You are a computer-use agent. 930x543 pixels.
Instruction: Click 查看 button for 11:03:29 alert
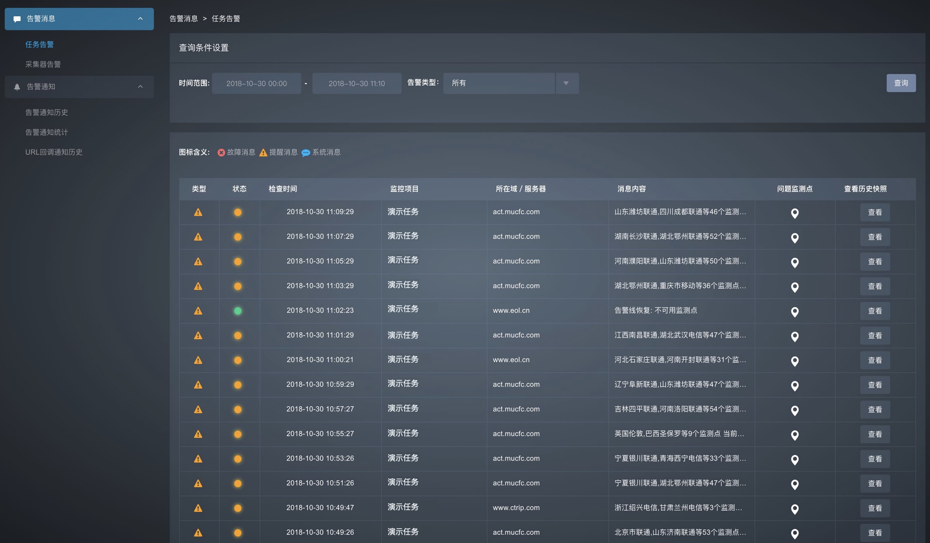[x=875, y=286]
